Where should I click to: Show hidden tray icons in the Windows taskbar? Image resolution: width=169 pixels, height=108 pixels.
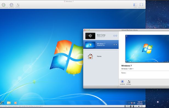pos(129,103)
